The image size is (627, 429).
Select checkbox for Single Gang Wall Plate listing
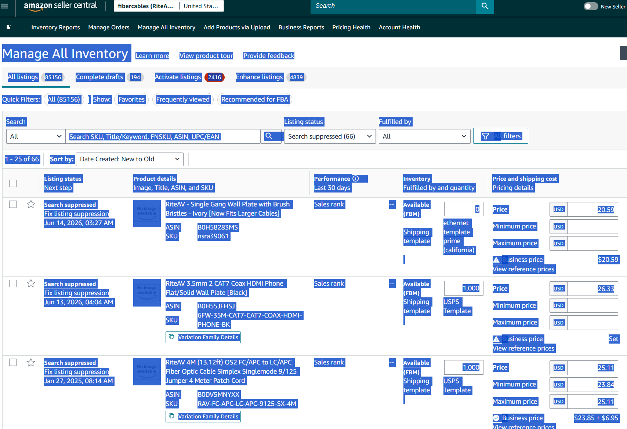(13, 204)
